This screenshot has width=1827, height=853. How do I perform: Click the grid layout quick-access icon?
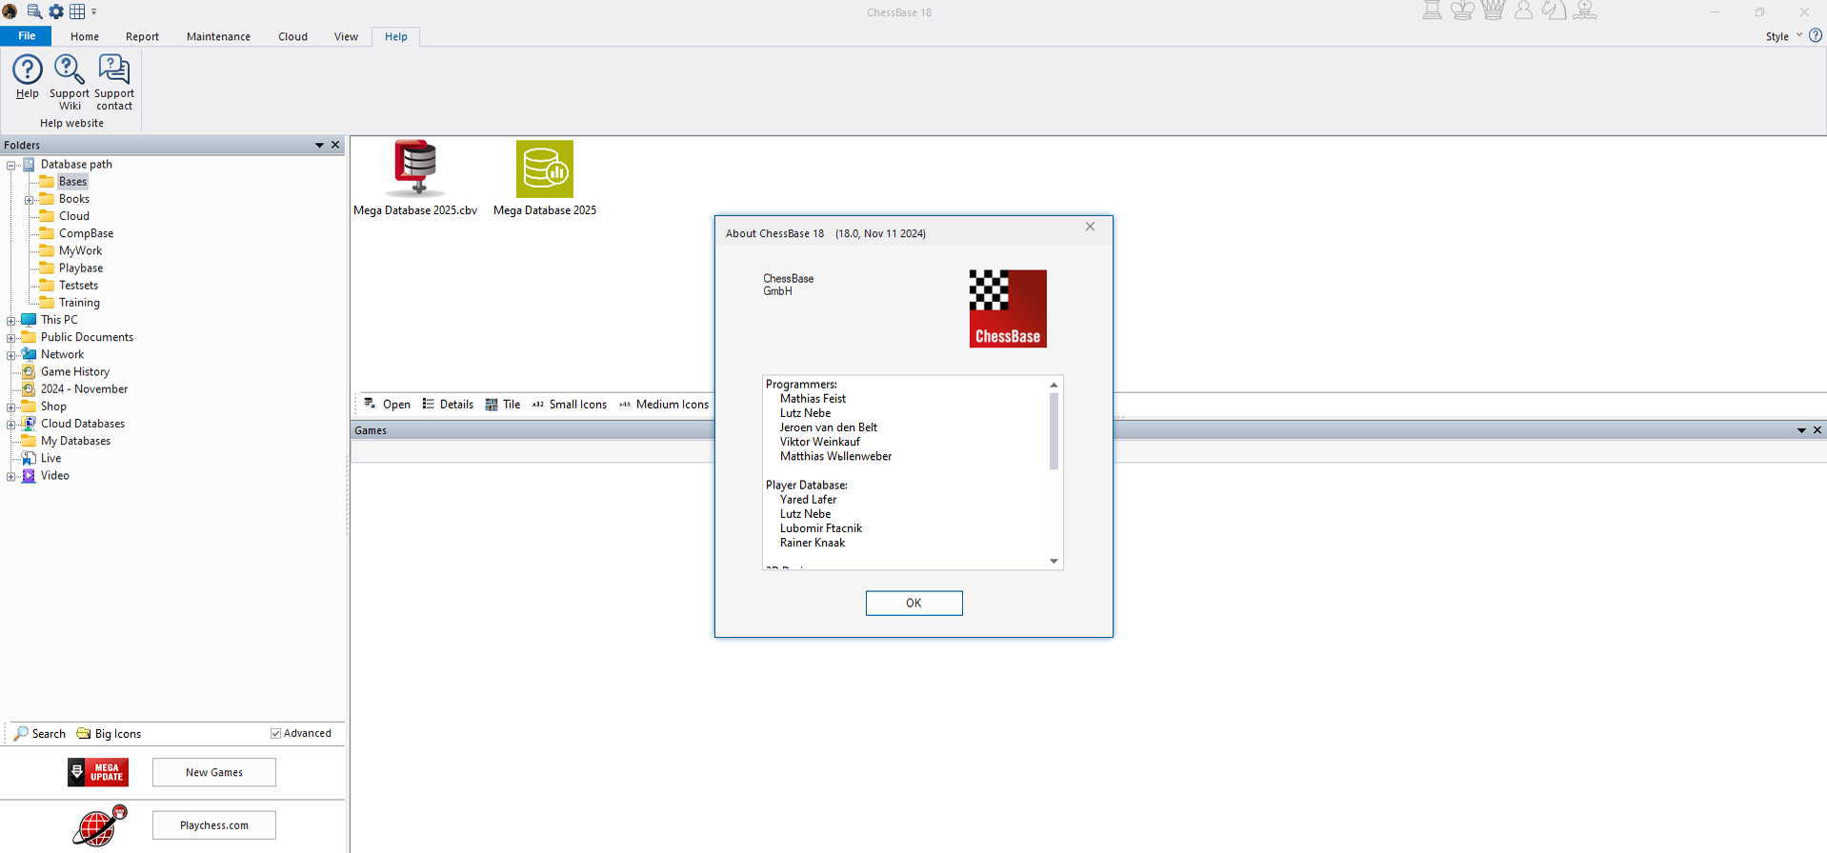77,11
